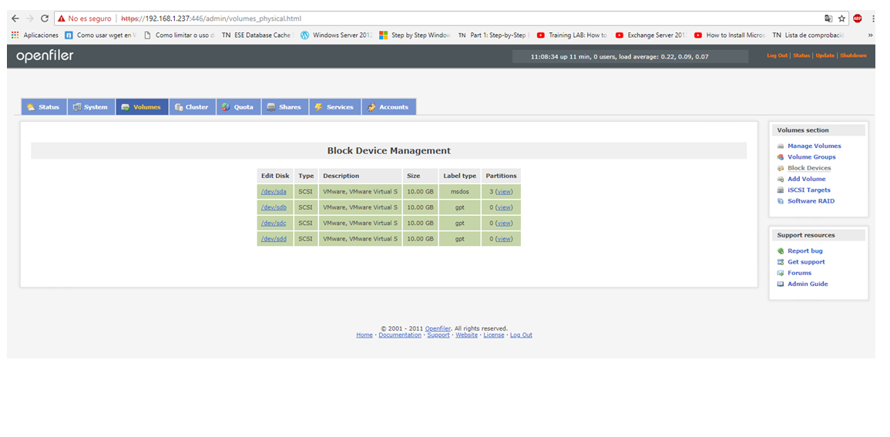
Task: Click the Log Out link in header
Action: 777,55
